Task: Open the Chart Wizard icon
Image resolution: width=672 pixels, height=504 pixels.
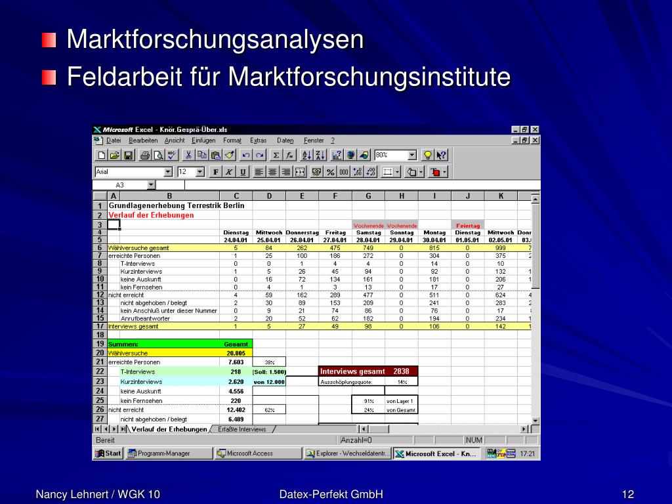Action: pos(337,155)
